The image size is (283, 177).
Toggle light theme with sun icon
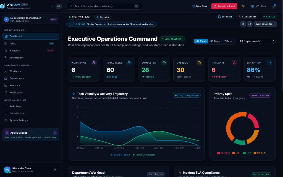tap(243, 6)
